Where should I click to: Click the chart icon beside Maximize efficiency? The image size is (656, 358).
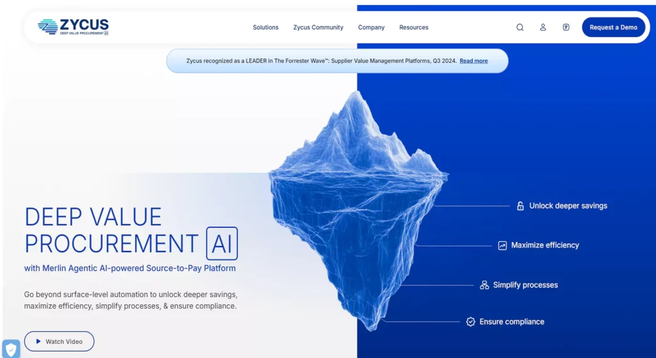(x=502, y=245)
